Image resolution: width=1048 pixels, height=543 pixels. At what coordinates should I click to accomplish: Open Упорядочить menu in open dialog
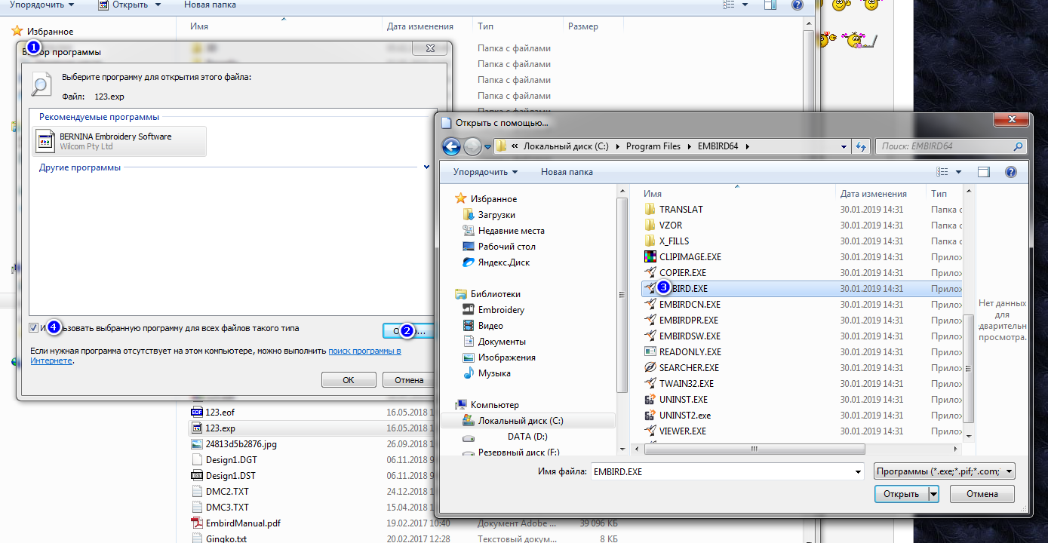tap(485, 172)
